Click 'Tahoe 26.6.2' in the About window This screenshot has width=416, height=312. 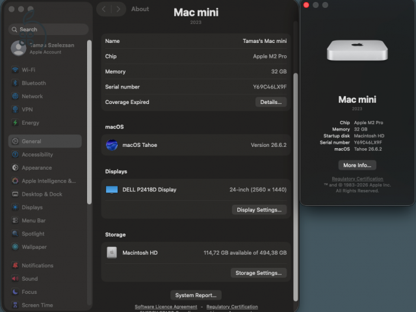368,149
